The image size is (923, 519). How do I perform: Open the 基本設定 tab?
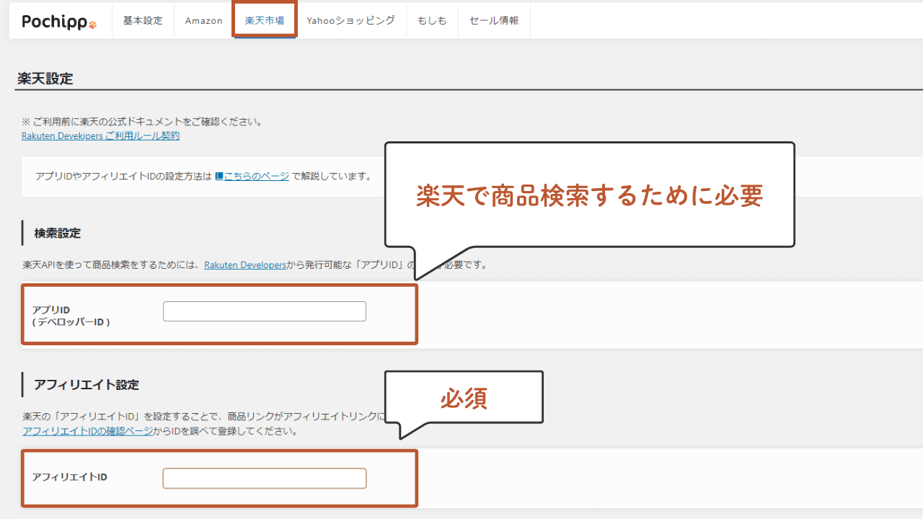tap(143, 20)
